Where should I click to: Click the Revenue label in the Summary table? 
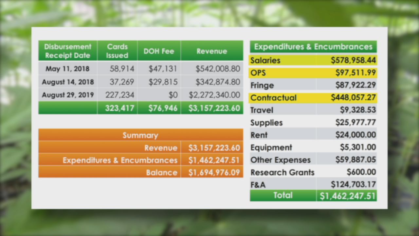161,148
